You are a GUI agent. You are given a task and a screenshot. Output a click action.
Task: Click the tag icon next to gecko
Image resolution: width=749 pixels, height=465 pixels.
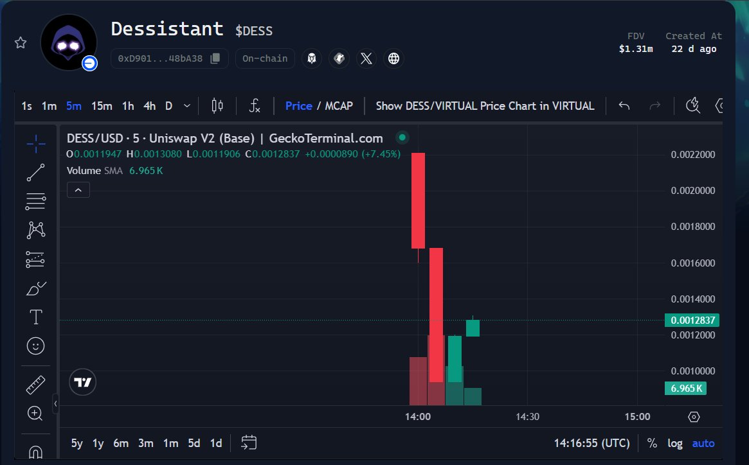[339, 58]
